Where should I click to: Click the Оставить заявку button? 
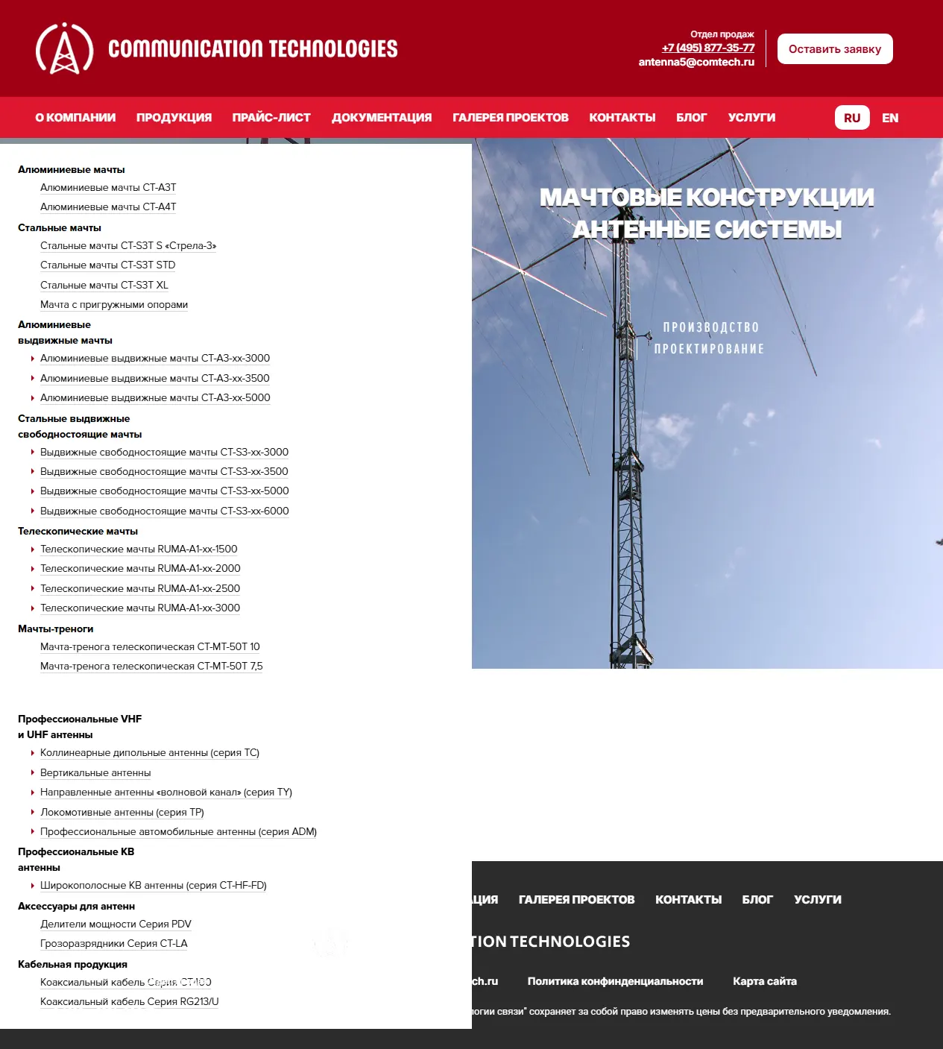[835, 49]
